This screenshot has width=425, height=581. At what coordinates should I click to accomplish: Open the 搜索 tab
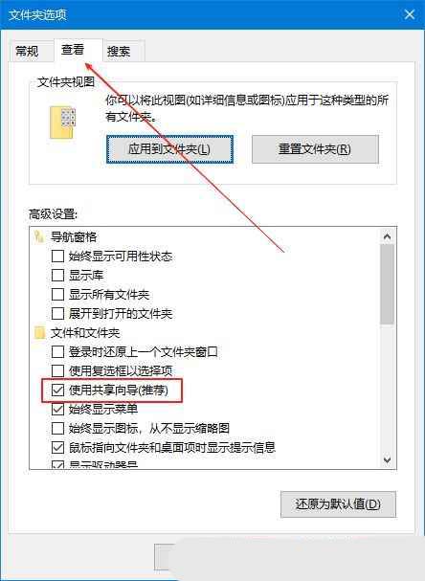click(x=119, y=51)
